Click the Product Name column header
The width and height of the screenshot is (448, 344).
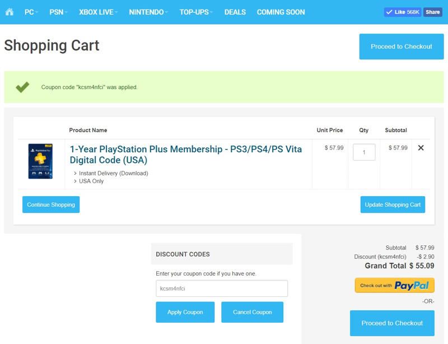[88, 130]
